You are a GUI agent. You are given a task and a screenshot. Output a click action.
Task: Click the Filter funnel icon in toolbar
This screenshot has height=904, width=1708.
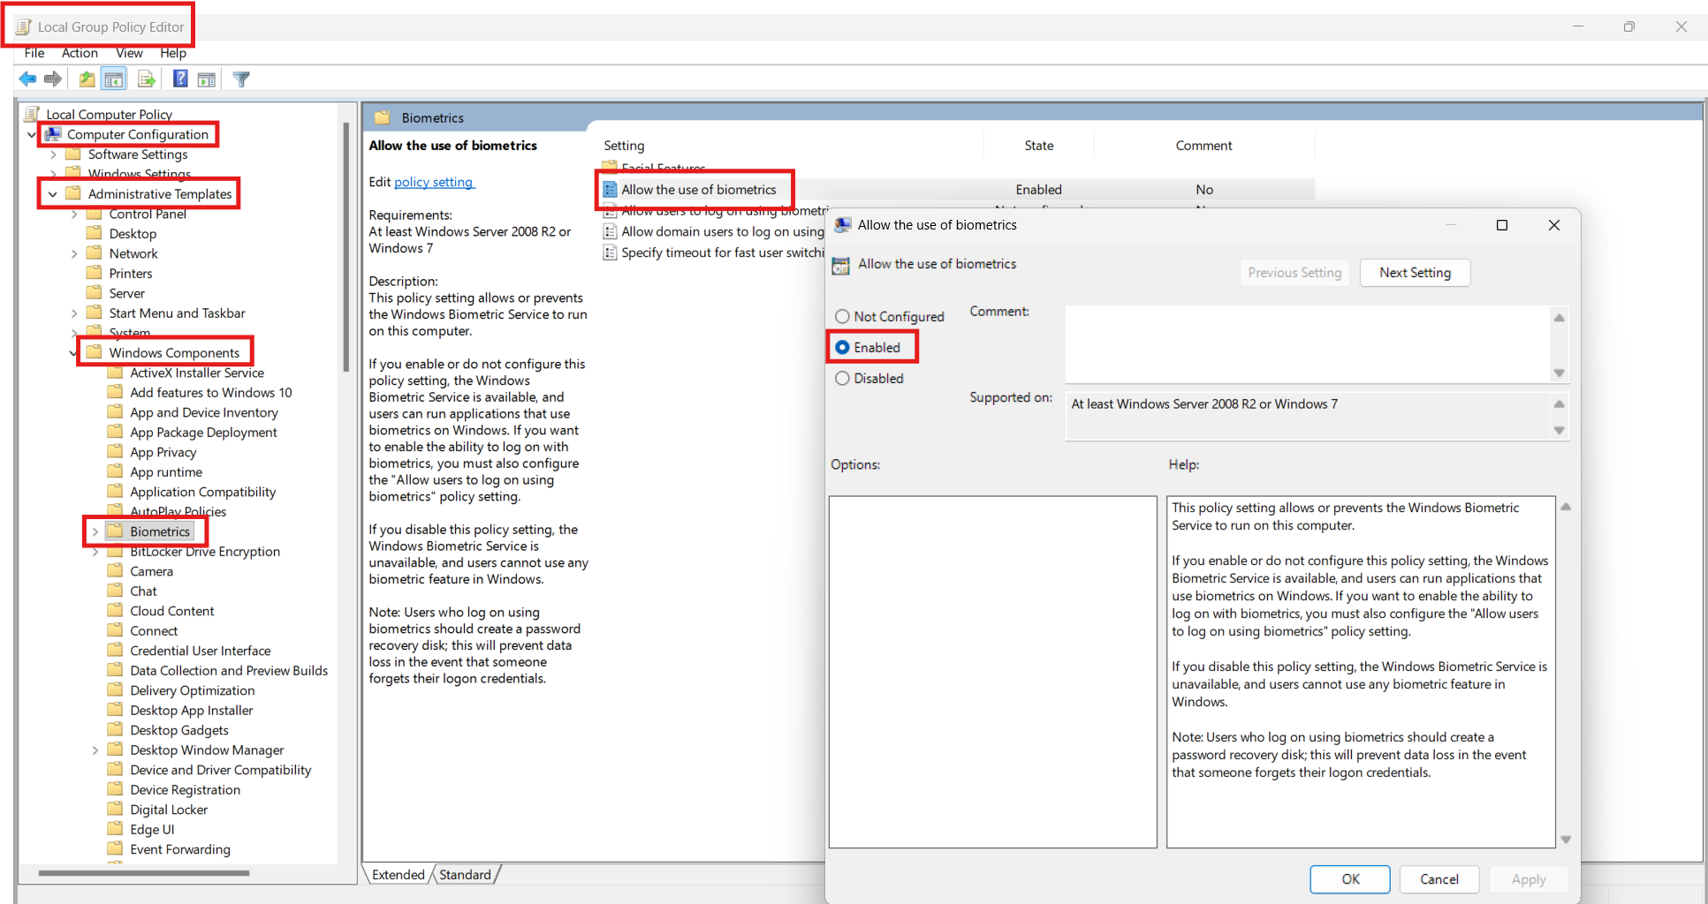241,79
